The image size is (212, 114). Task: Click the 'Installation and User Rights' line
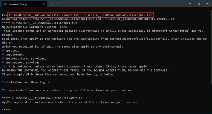[x=26, y=82]
